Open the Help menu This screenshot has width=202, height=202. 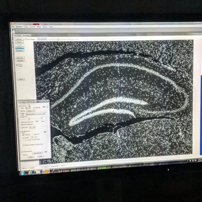(x=50, y=27)
